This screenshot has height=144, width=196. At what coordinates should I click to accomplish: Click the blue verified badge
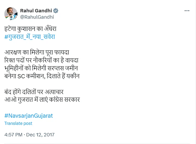(x=56, y=11)
